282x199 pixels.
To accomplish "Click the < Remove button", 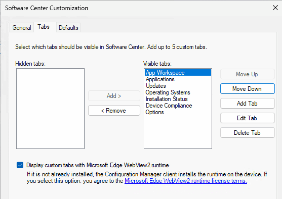I will tap(114, 110).
